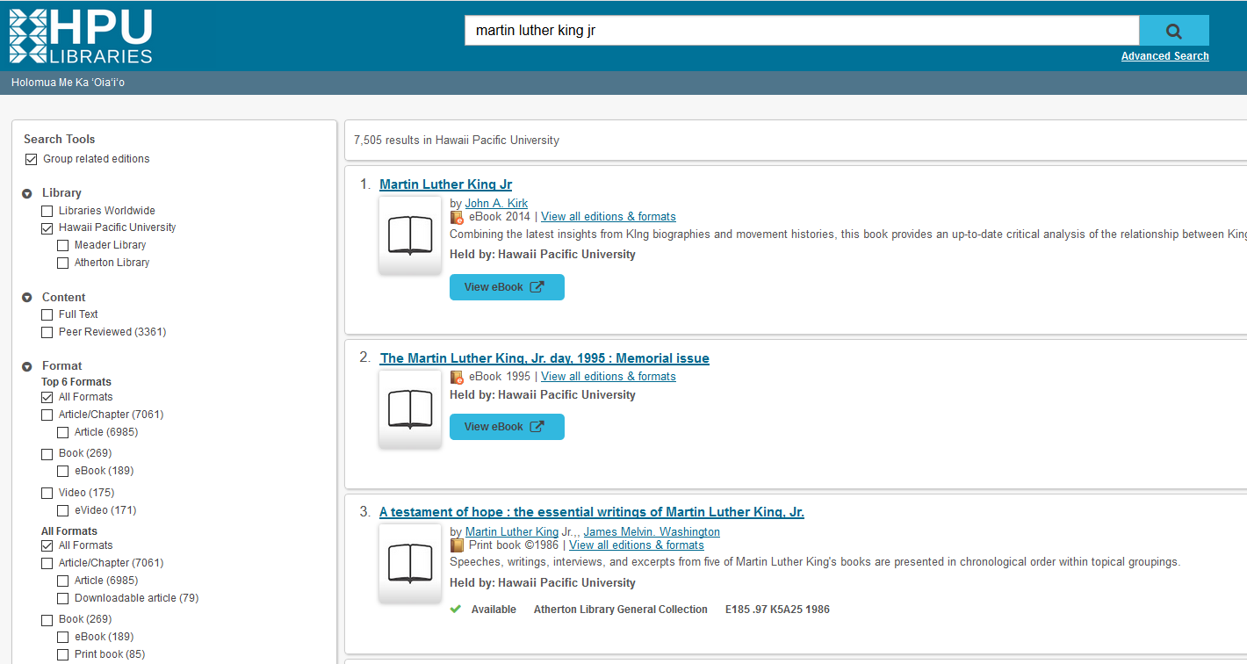Click the Search Tools heading

(x=60, y=139)
